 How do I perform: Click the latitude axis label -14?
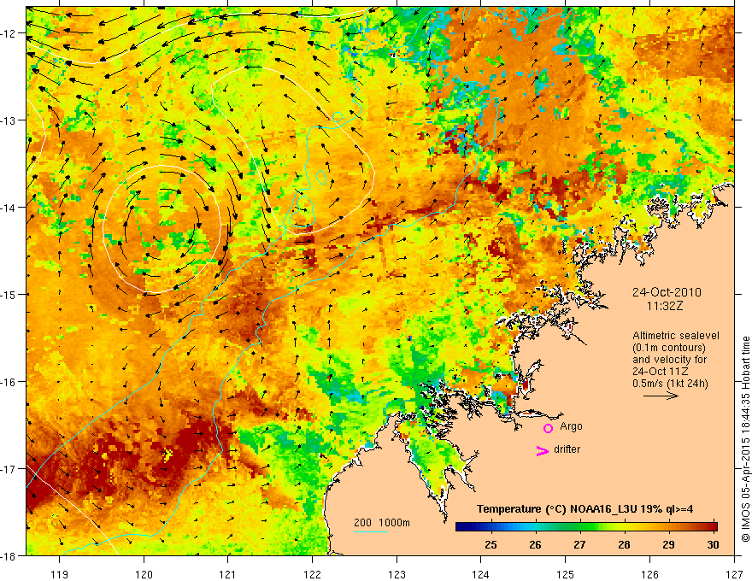coord(9,208)
